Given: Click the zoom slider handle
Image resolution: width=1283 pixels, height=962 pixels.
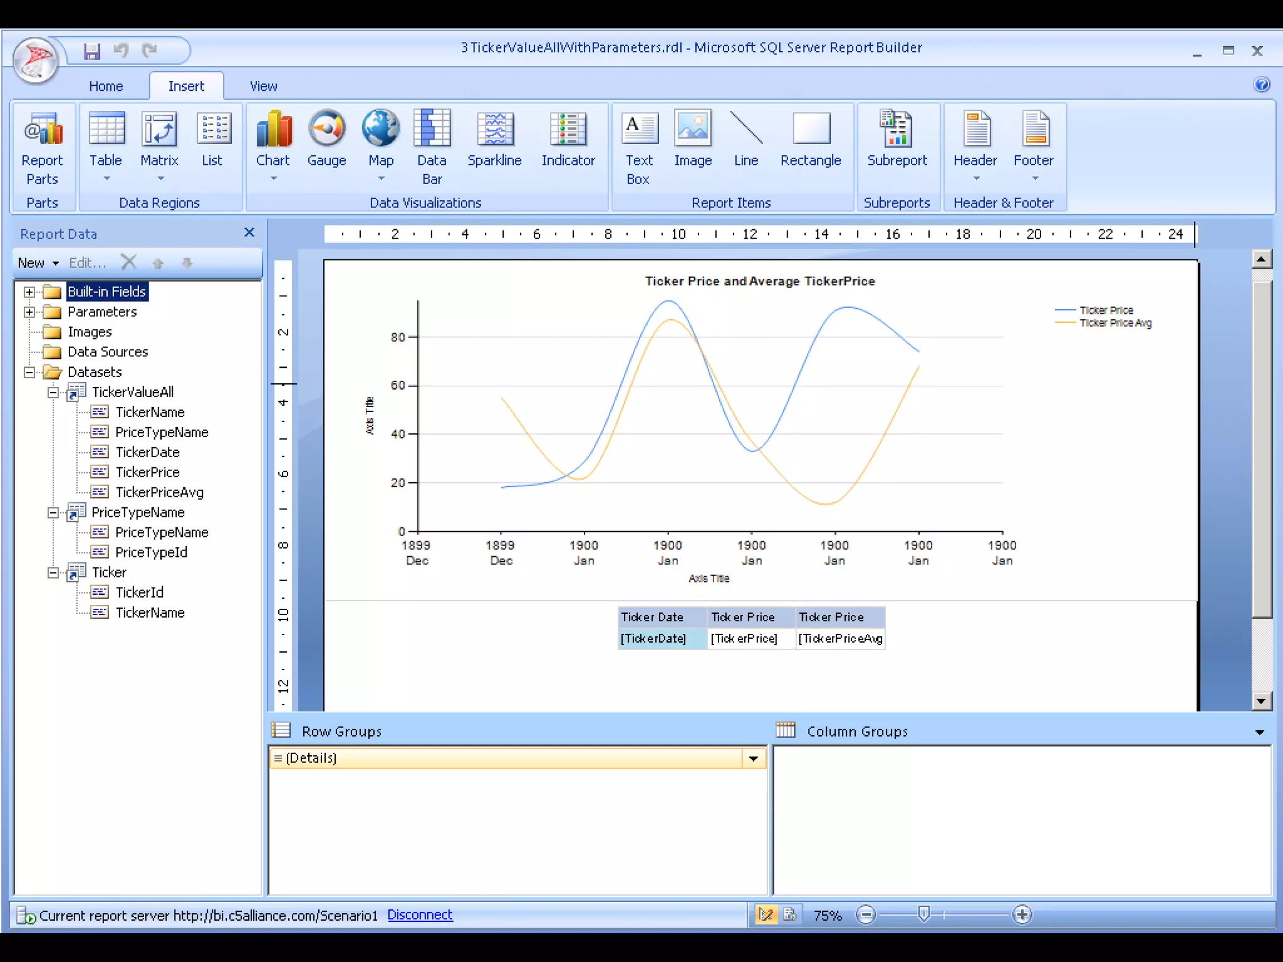Looking at the screenshot, I should 923,914.
